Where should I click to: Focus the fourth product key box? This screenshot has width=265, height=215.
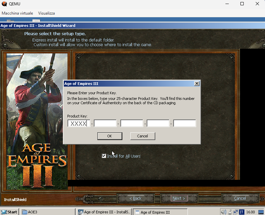tap(158, 123)
